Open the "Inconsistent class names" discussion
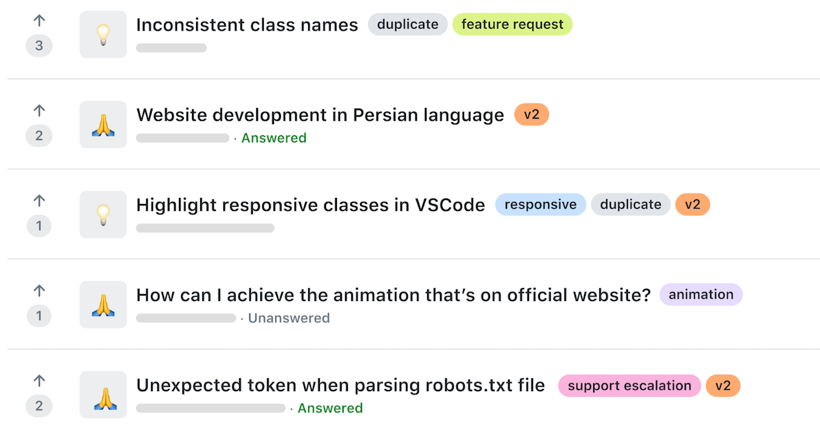This screenshot has height=430, width=820. pos(247,25)
